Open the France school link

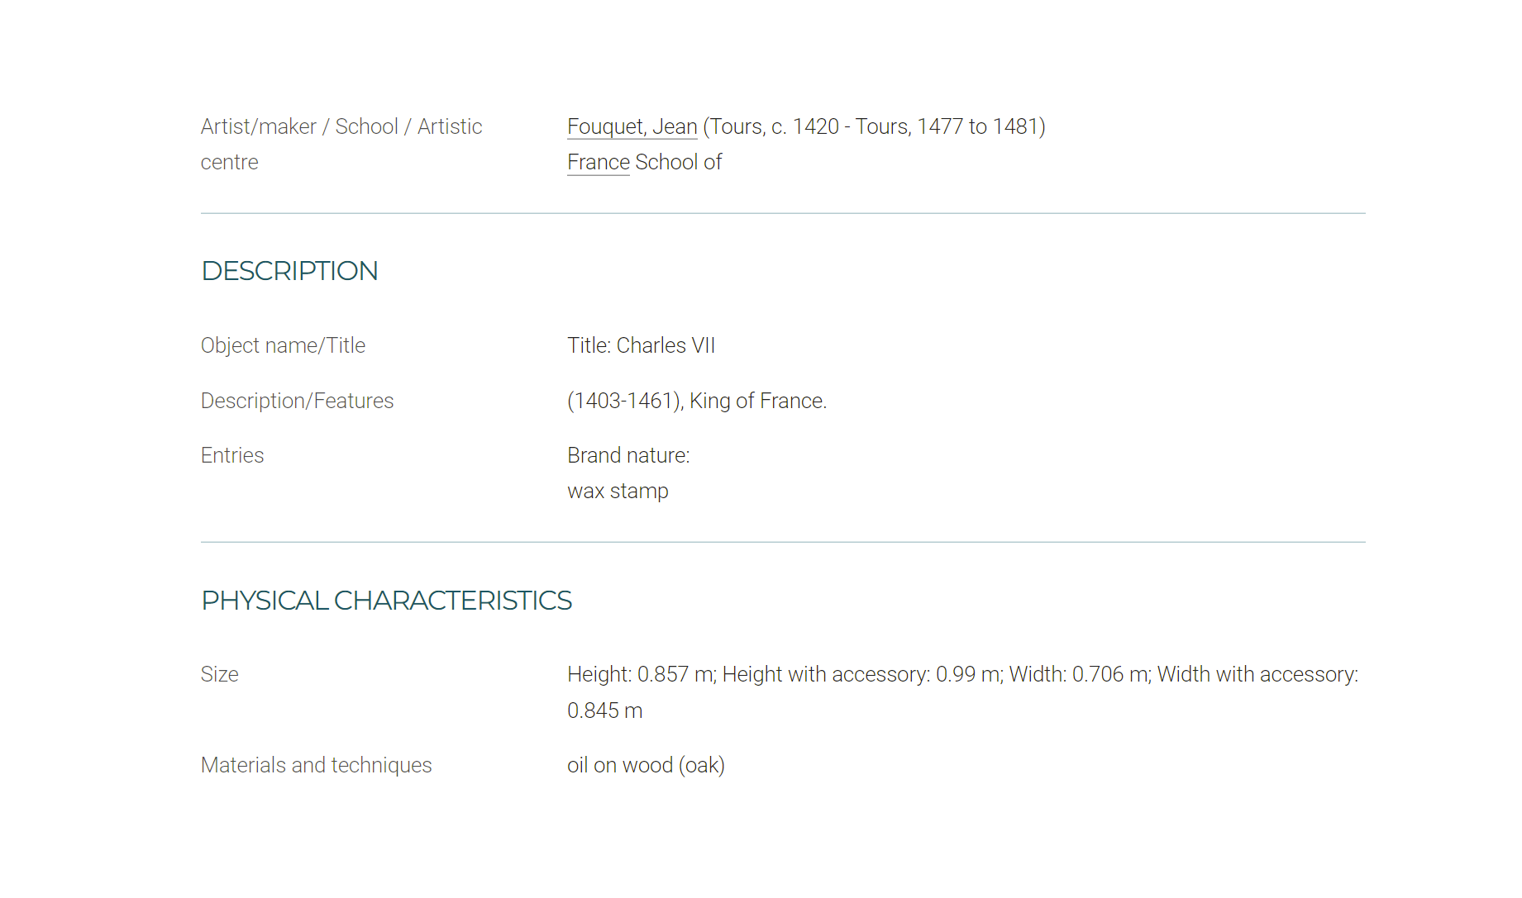pyautogui.click(x=599, y=162)
